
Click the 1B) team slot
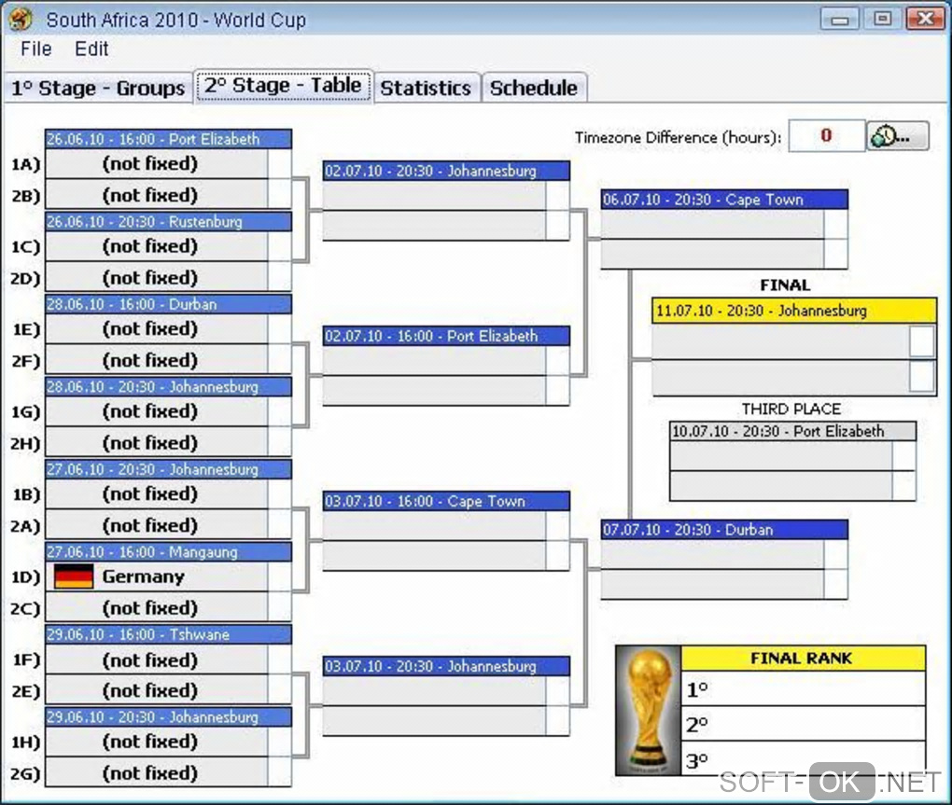(157, 493)
